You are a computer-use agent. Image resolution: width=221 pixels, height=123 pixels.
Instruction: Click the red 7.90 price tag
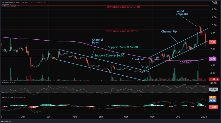click(x=212, y=42)
